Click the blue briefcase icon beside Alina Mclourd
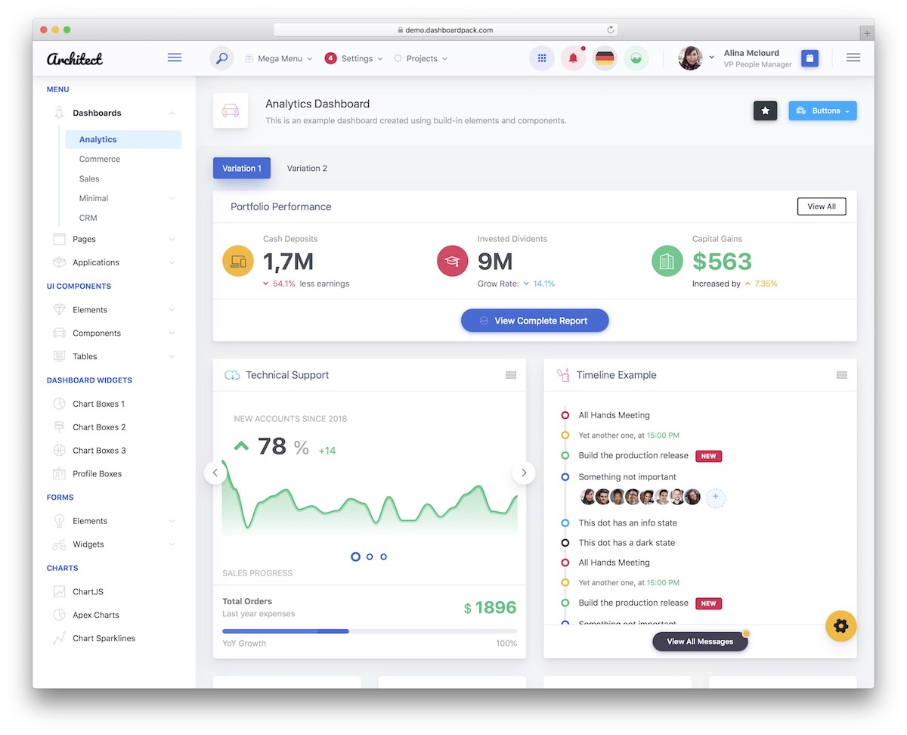 point(809,57)
